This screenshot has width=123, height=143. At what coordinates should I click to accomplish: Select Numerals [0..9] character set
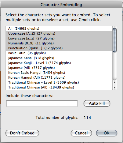pyautogui.click(x=59, y=43)
